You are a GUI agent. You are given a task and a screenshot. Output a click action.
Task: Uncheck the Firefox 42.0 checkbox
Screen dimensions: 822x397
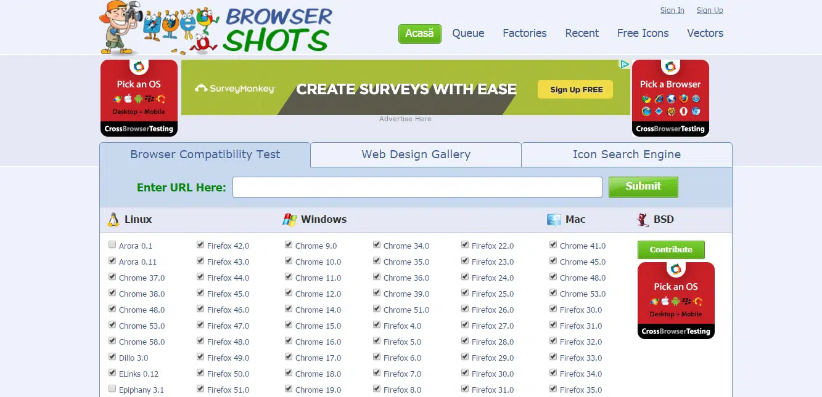[200, 245]
